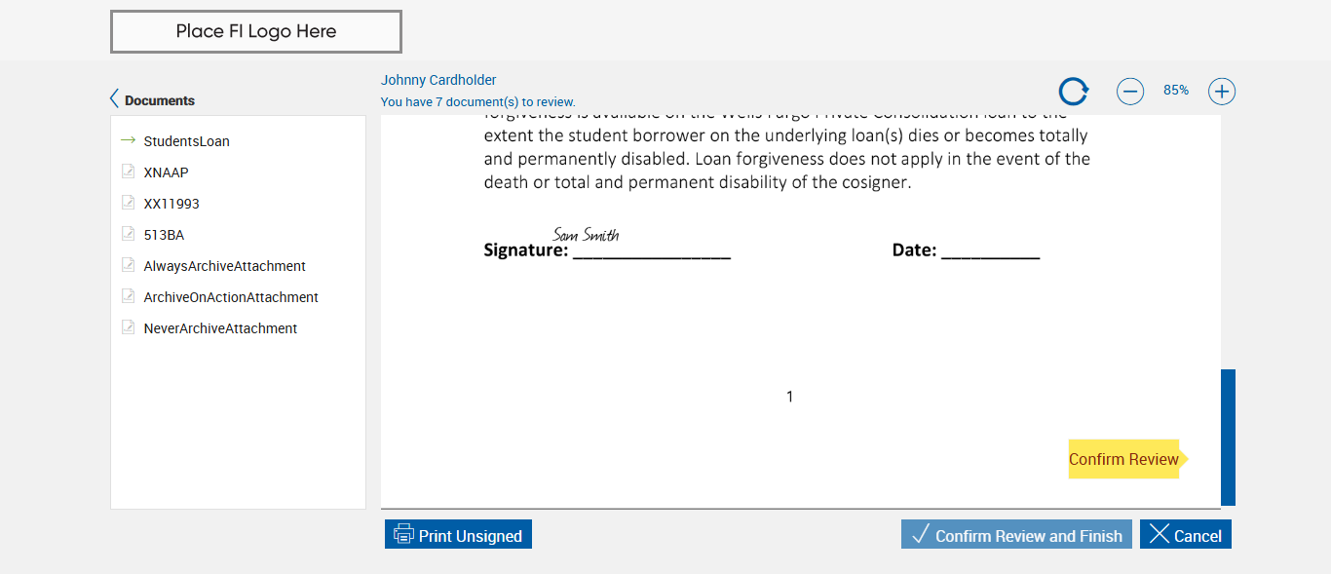Click the Date line field
The image size is (1331, 574).
pos(990,249)
